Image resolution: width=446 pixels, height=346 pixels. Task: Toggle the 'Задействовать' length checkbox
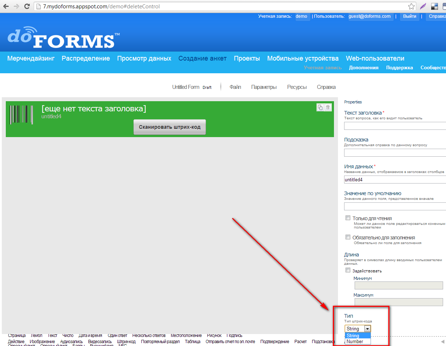point(348,270)
